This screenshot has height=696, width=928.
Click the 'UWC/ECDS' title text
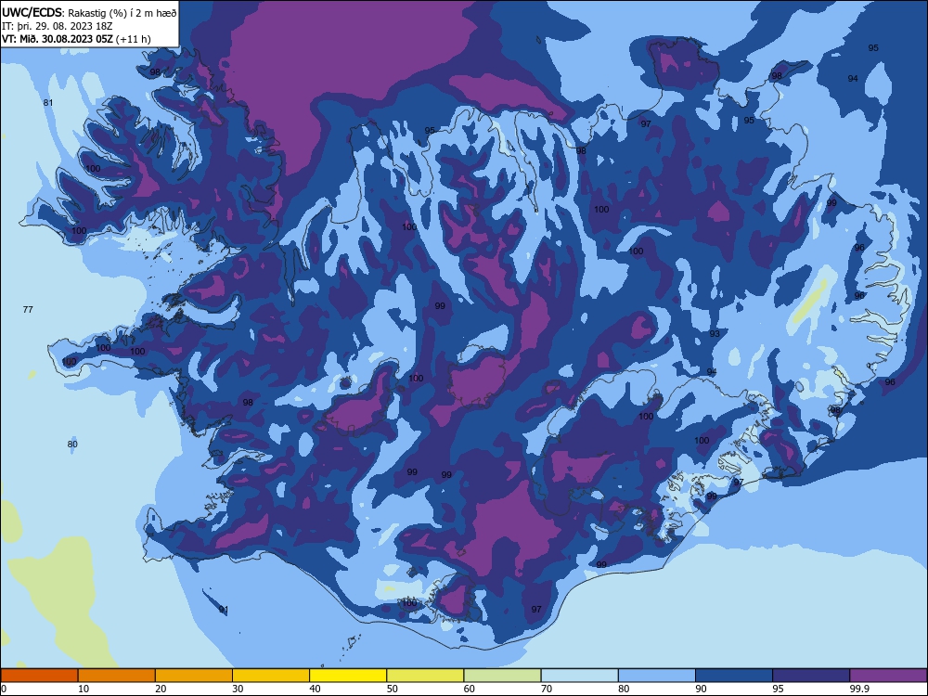coord(30,12)
